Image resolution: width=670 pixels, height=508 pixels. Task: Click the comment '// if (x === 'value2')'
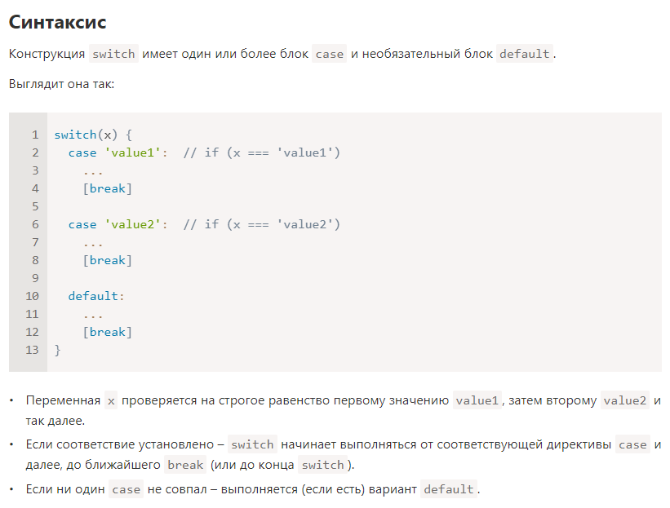point(261,224)
